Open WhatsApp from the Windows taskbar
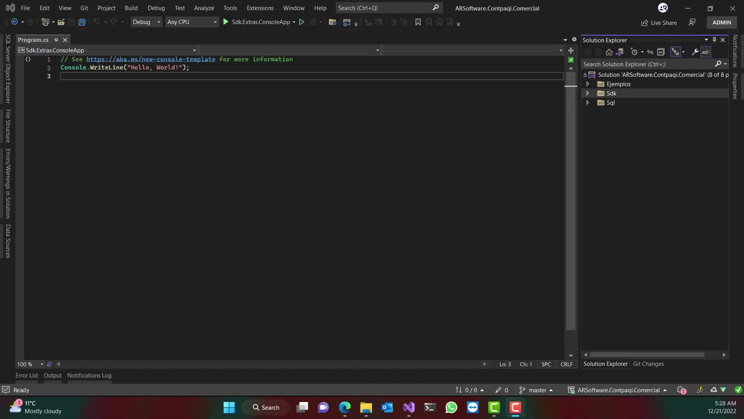Image resolution: width=744 pixels, height=419 pixels. point(451,408)
